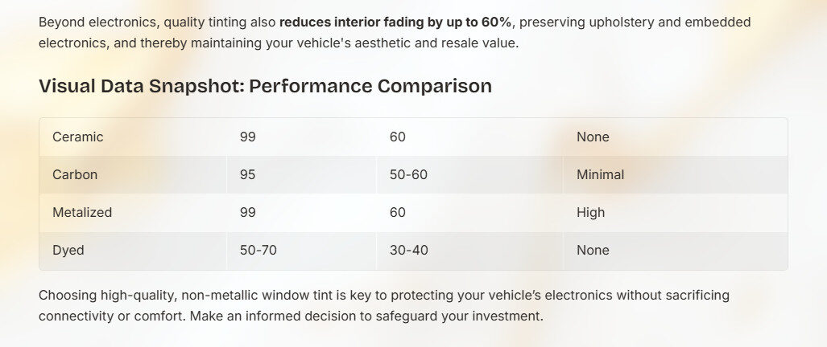Select the High cell in the Metalized row
This screenshot has height=347, width=827.
(590, 213)
